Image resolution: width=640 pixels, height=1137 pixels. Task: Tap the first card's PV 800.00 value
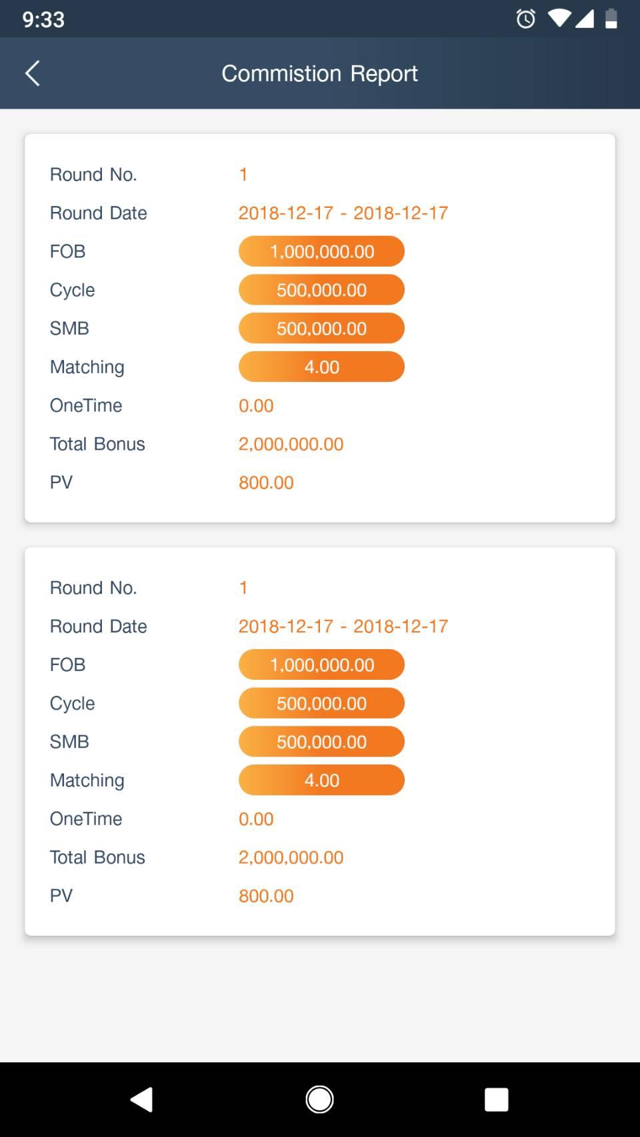click(266, 483)
